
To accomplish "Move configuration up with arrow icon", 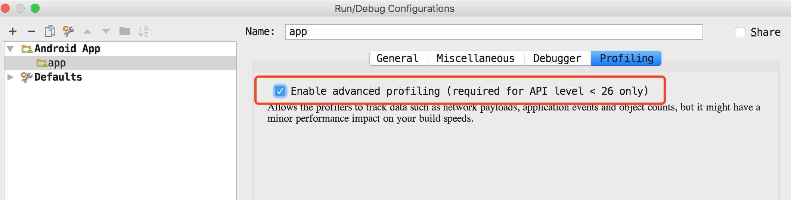I will 87,31.
